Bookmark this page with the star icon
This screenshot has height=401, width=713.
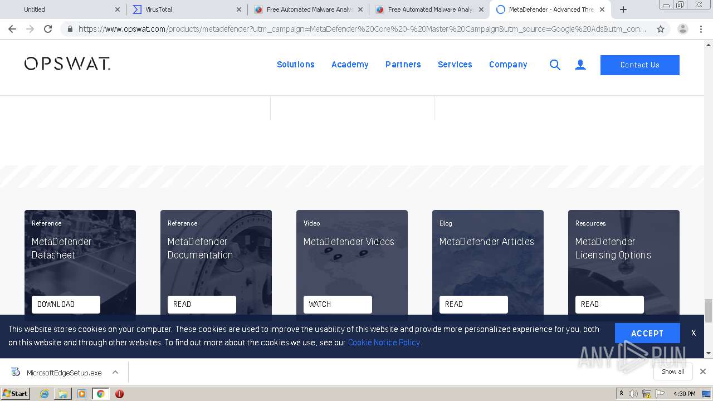click(x=661, y=29)
